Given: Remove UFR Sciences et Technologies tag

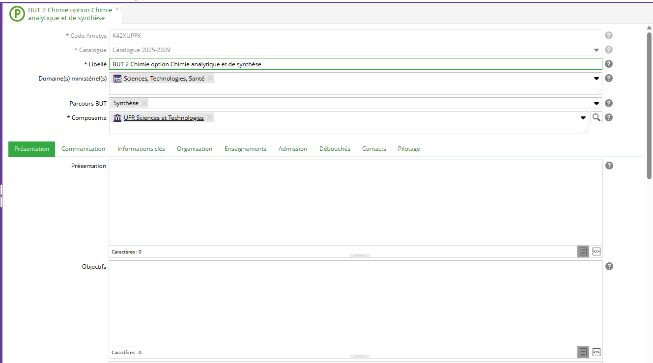Looking at the screenshot, I should 210,117.
